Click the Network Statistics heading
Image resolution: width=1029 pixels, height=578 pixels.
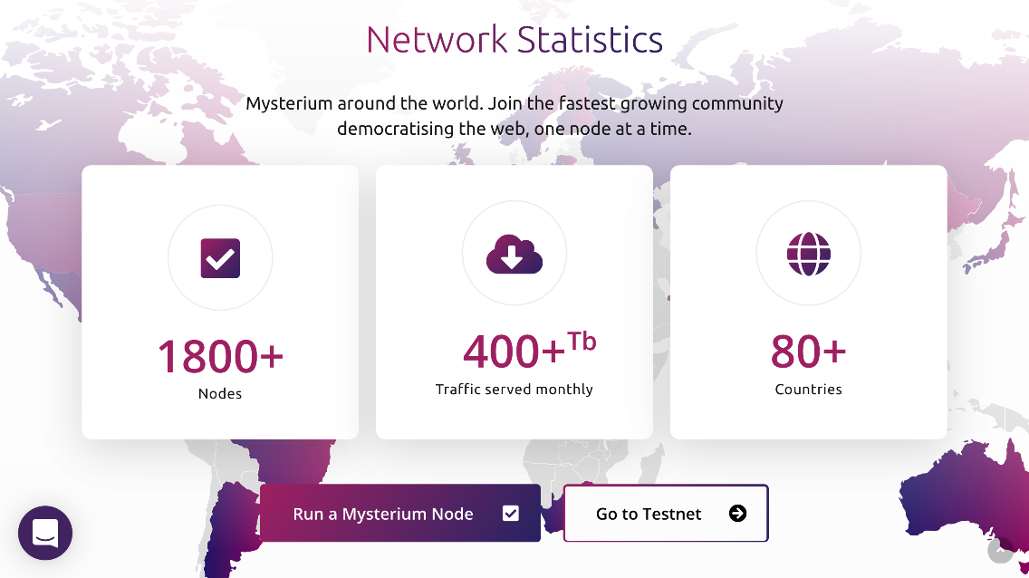514,39
